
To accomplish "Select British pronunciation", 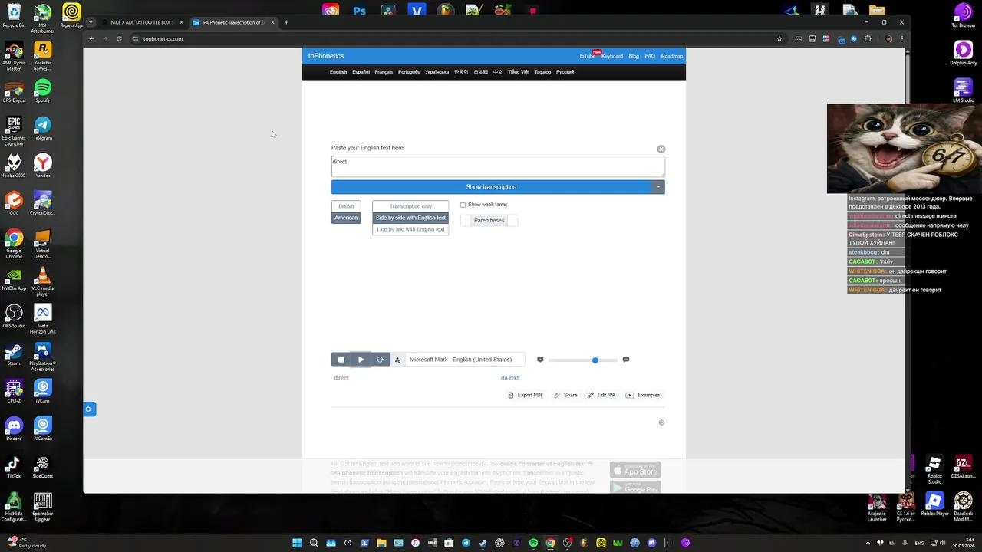I will pyautogui.click(x=346, y=206).
